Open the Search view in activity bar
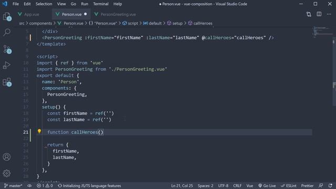 coord(7,33)
